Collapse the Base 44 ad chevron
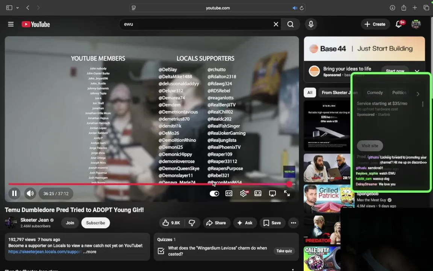This screenshot has width=433, height=271. tap(417, 71)
